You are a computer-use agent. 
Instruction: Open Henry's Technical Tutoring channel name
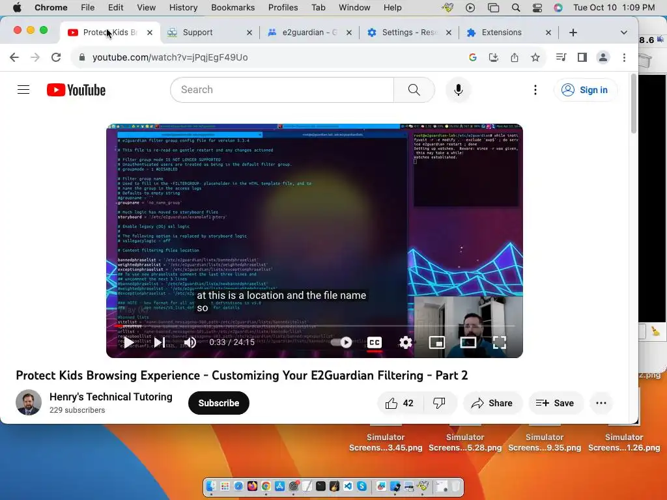click(111, 396)
